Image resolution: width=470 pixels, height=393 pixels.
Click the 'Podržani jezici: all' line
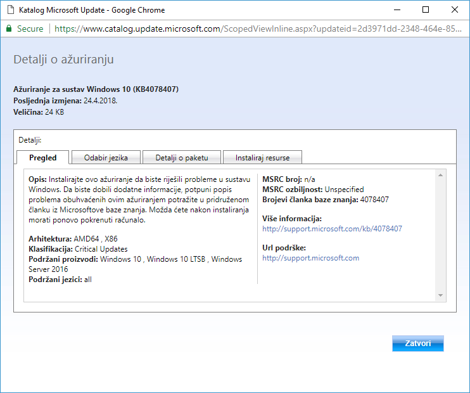(x=60, y=280)
